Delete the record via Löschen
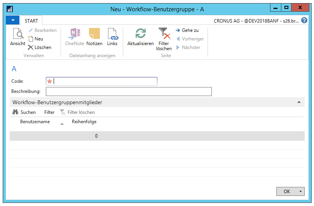This screenshot has height=206, width=314. (x=40, y=47)
